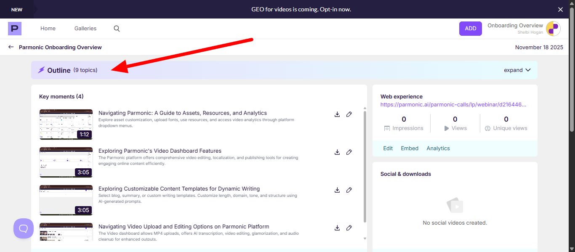Image resolution: width=575 pixels, height=252 pixels.
Task: Click "Exploring Customizable Content Templates for Dynamic Writing"
Action: click(179, 188)
